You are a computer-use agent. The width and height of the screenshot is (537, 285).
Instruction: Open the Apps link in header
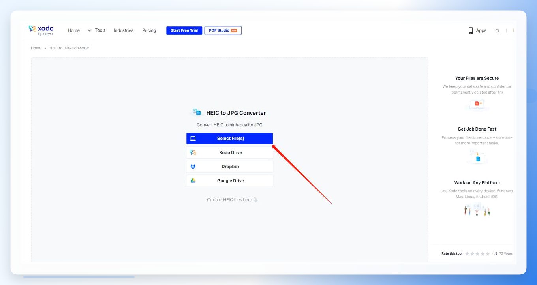coord(481,30)
